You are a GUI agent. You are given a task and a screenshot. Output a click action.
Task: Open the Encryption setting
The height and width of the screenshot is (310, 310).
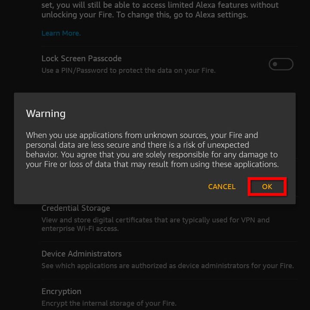tap(61, 291)
